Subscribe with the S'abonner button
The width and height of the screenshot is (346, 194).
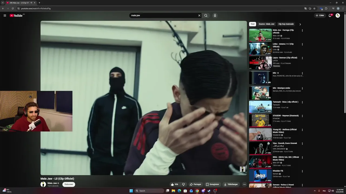click(x=69, y=184)
